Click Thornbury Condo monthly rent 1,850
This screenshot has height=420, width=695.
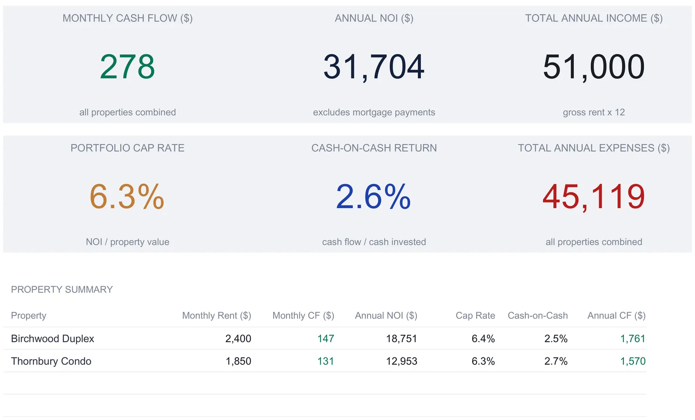[238, 361]
